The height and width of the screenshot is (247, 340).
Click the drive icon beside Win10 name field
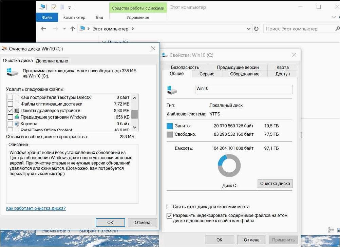point(172,90)
